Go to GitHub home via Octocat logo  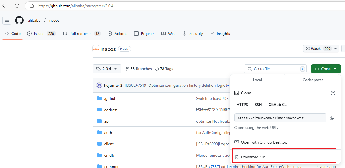19,20
